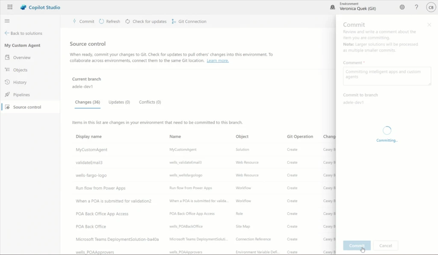Switch to the Conflicts (0) tab
438x255 pixels.
click(x=150, y=102)
